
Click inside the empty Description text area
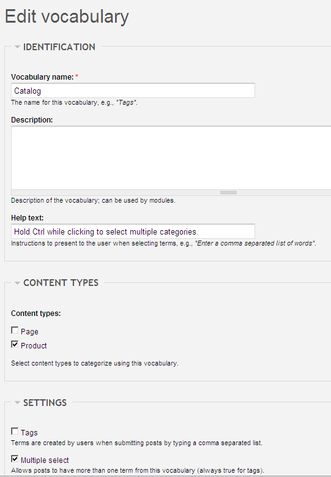(x=171, y=158)
